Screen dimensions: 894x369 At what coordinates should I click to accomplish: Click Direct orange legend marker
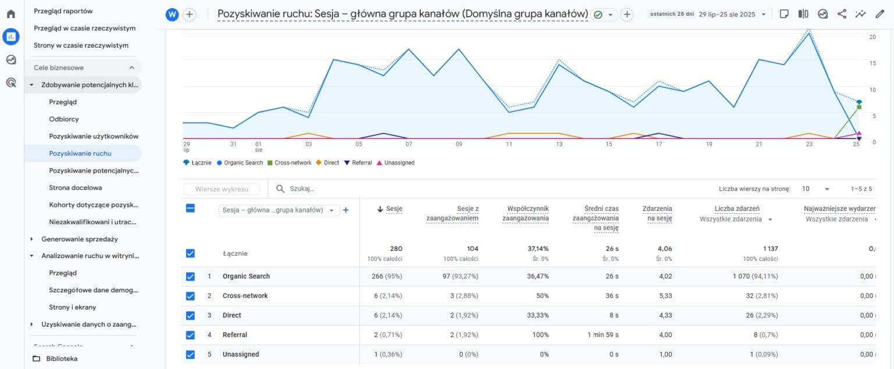pos(319,163)
